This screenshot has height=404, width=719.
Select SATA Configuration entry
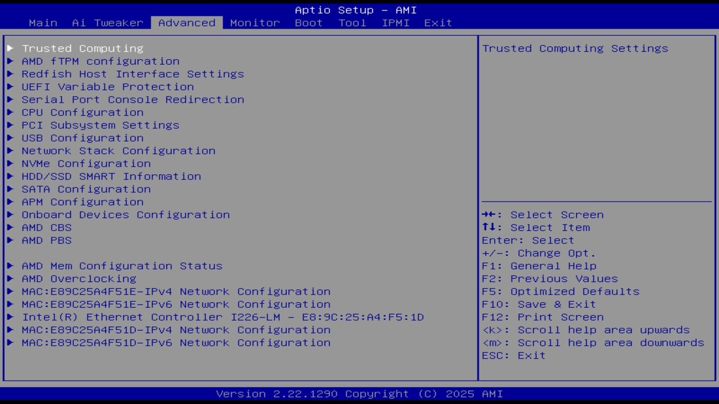click(86, 189)
